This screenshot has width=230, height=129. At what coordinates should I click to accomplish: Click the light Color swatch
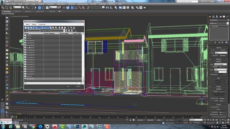coord(222,72)
